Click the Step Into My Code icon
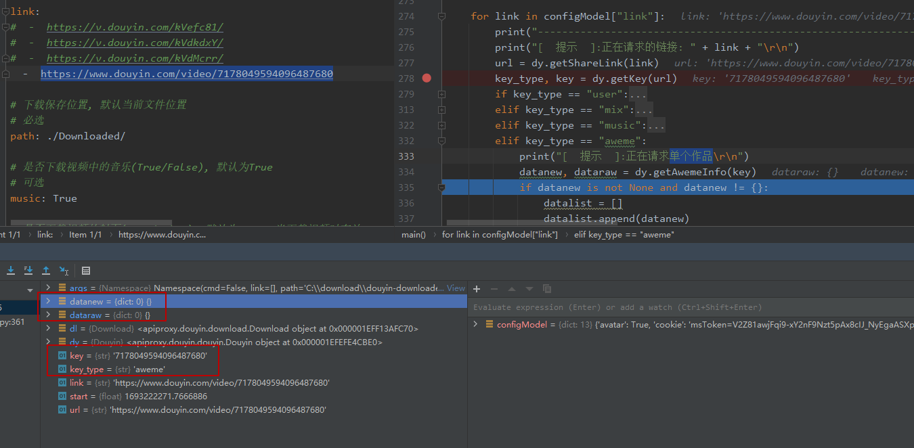This screenshot has width=914, height=448. (x=28, y=270)
